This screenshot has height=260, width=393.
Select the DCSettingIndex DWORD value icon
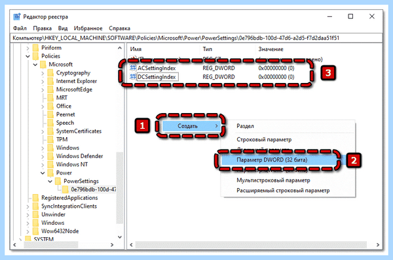point(132,76)
